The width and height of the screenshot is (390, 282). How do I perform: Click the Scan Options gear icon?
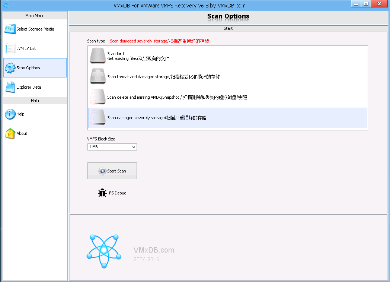pos(10,68)
